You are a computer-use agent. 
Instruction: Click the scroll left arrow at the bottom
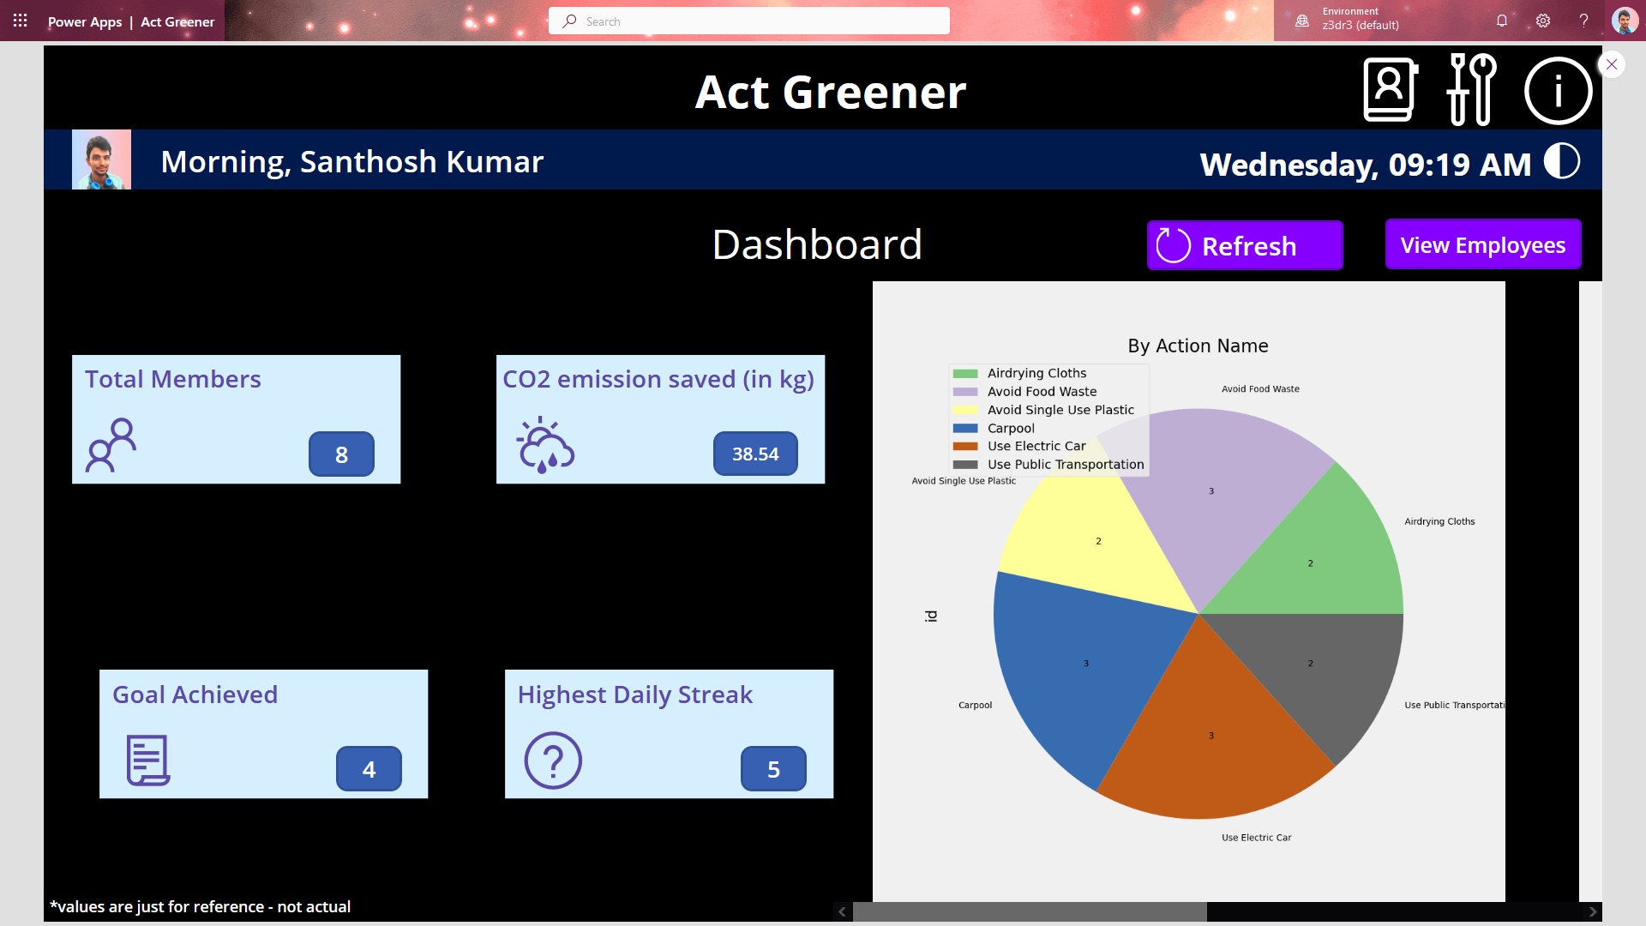(x=842, y=911)
